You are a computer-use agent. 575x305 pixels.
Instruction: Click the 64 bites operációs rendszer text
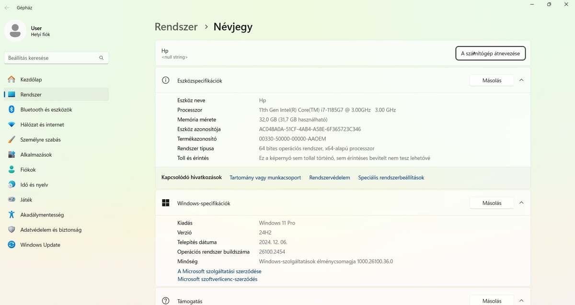tap(317, 148)
